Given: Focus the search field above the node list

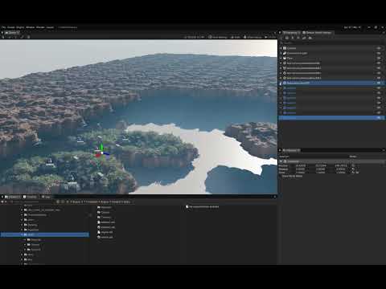Looking at the screenshot, I should point(331,43).
